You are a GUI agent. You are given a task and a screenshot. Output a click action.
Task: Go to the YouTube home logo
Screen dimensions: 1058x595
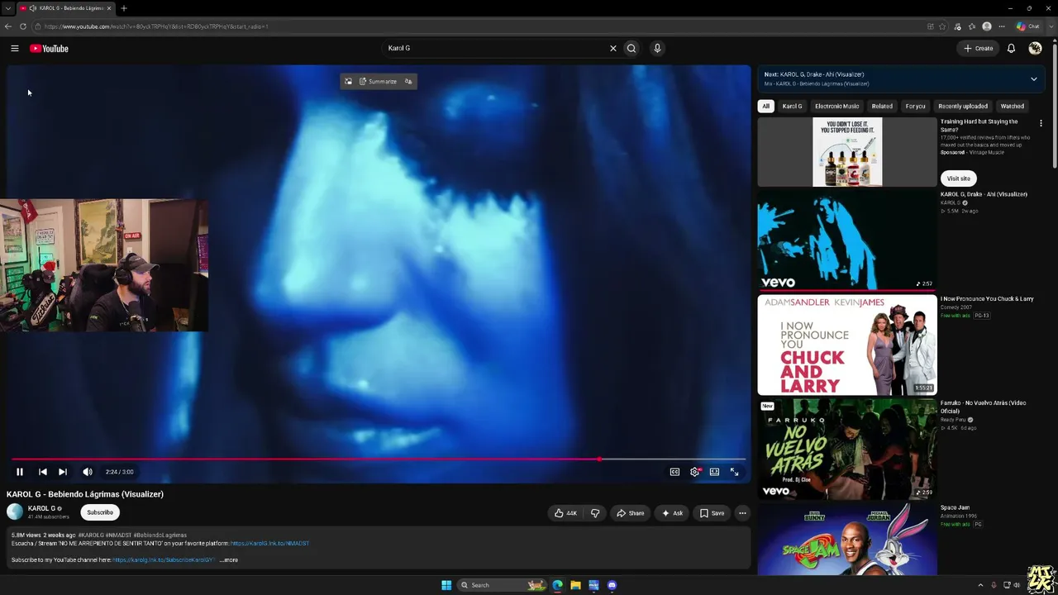49,49
